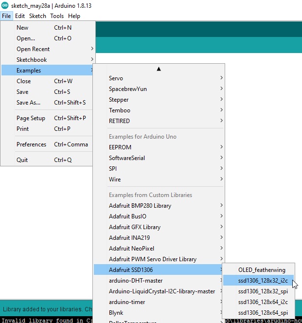This screenshot has height=323, width=302.
Task: Click the scroll-up arrow atop Examples list
Action: pos(159,69)
